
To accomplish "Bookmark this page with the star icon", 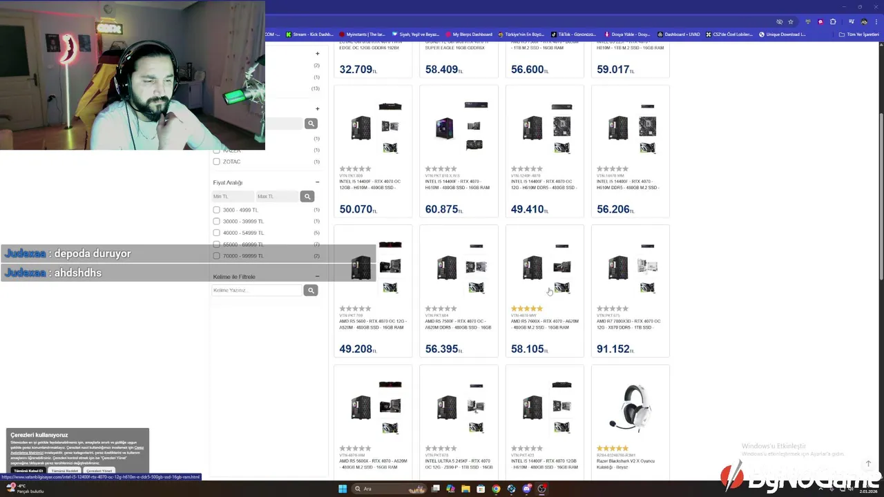I will [x=791, y=21].
